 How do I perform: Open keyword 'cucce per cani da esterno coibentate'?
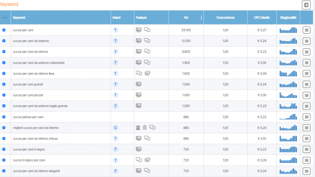pos(39,63)
